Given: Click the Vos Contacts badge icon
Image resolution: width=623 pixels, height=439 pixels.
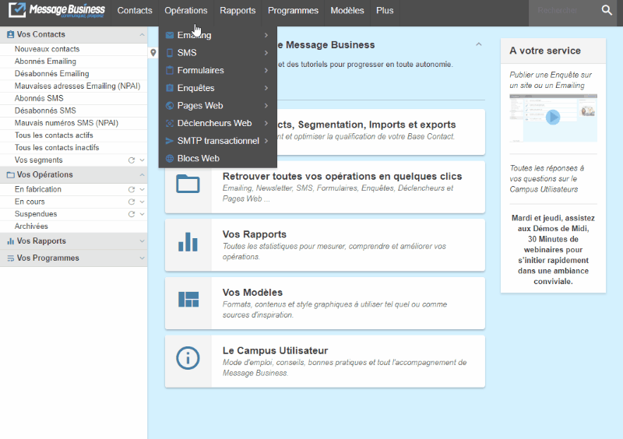Looking at the screenshot, I should [x=10, y=34].
